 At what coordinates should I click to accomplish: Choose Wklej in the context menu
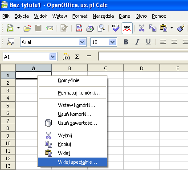pyautogui.click(x=72, y=153)
